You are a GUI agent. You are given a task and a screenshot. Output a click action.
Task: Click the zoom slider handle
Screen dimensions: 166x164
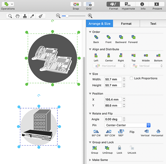(67, 16)
